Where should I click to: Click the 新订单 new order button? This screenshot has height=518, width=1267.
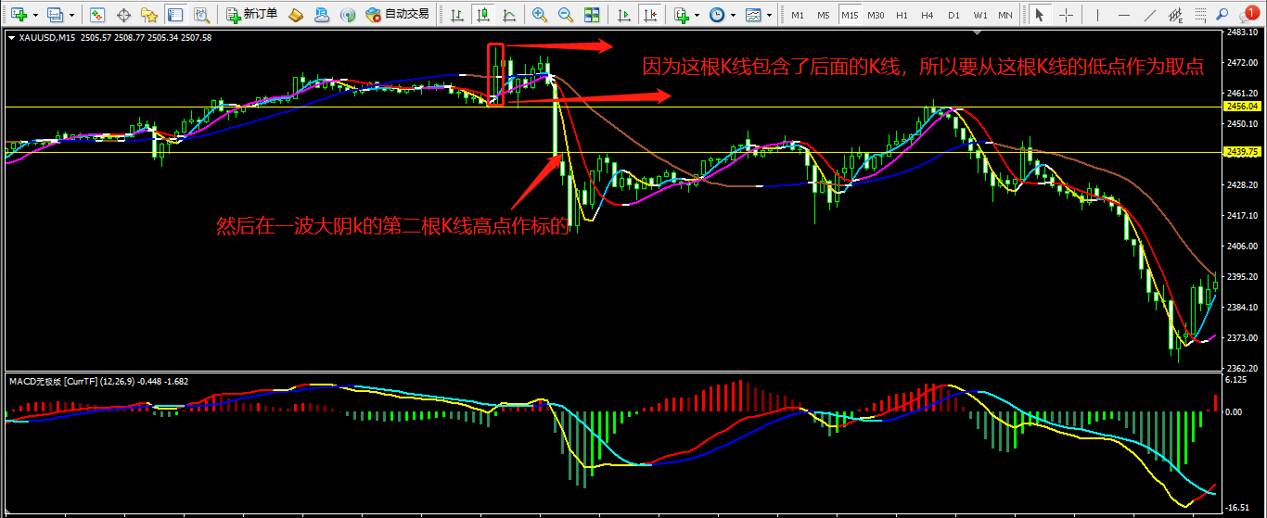point(252,15)
